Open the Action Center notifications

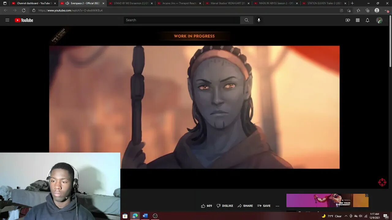tap(386, 216)
